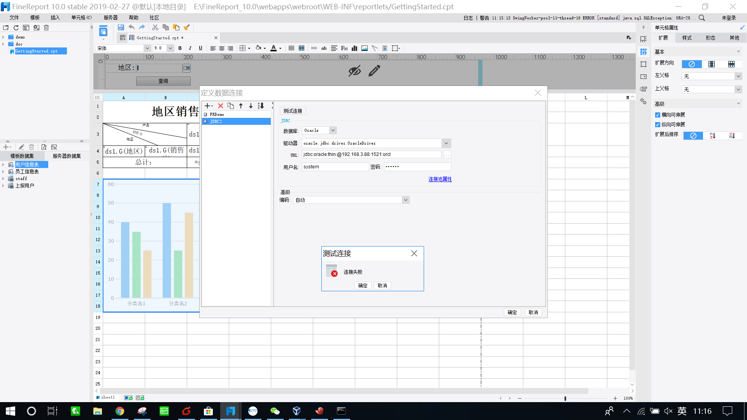Click the delete connection red X icon

point(221,106)
